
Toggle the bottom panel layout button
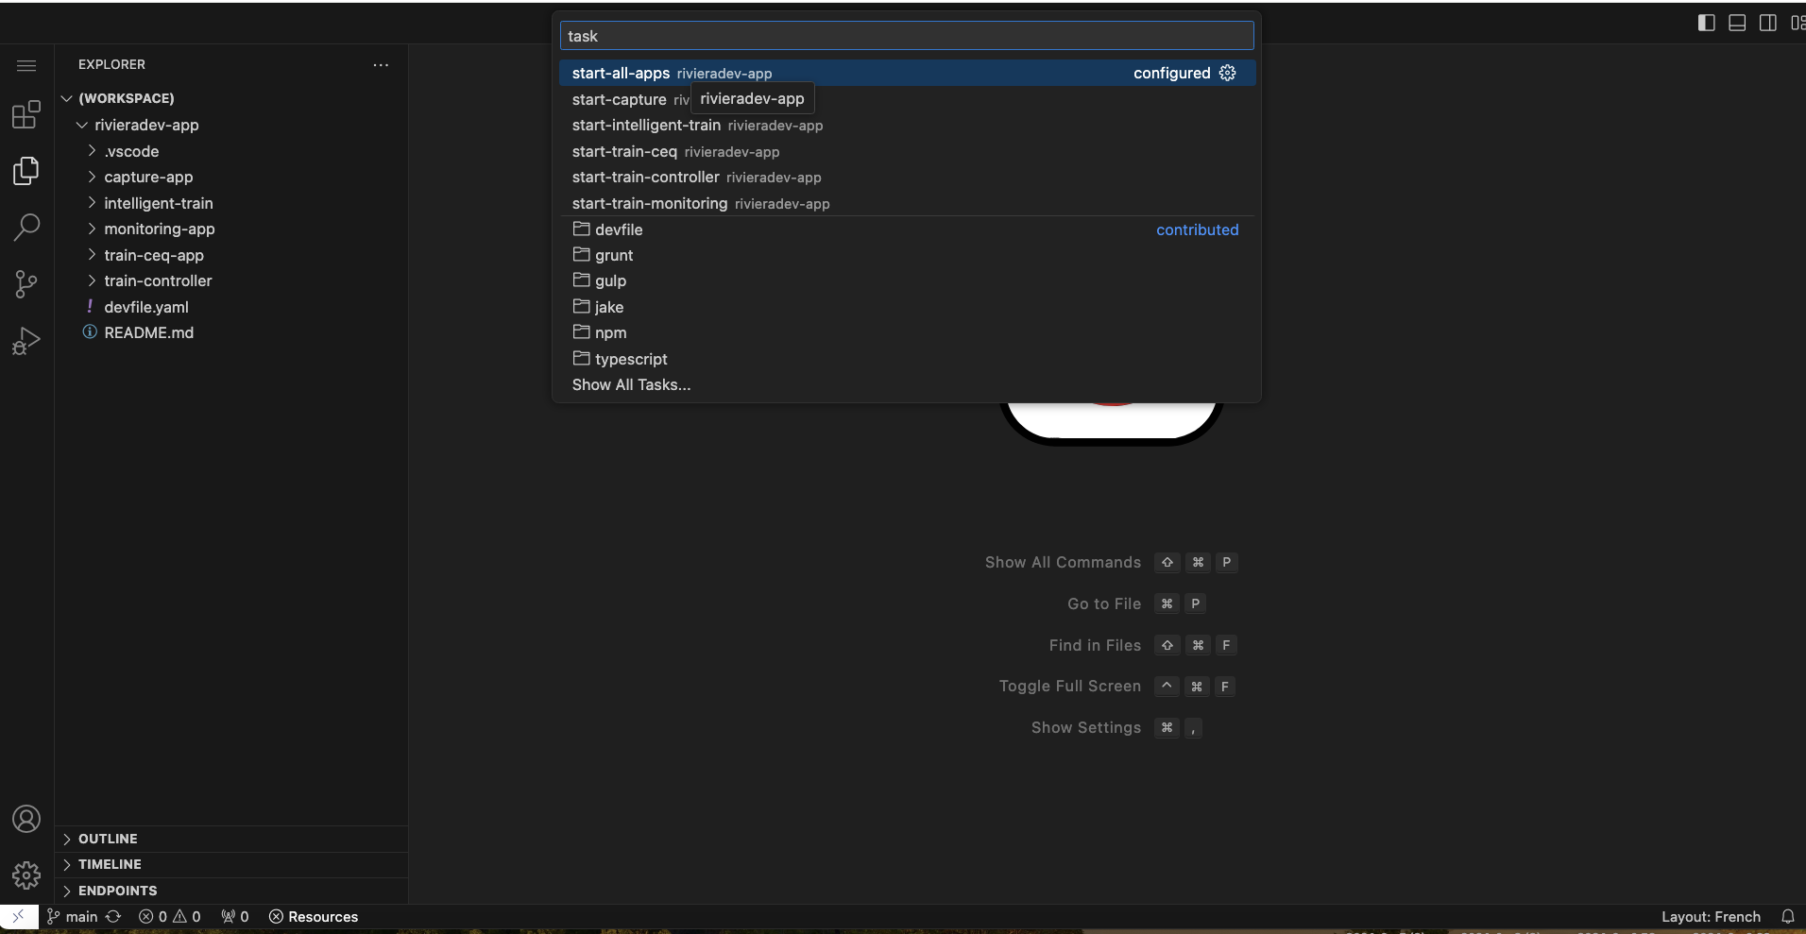click(x=1737, y=23)
